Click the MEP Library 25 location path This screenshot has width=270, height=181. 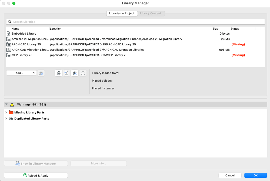pyautogui.click(x=88, y=55)
